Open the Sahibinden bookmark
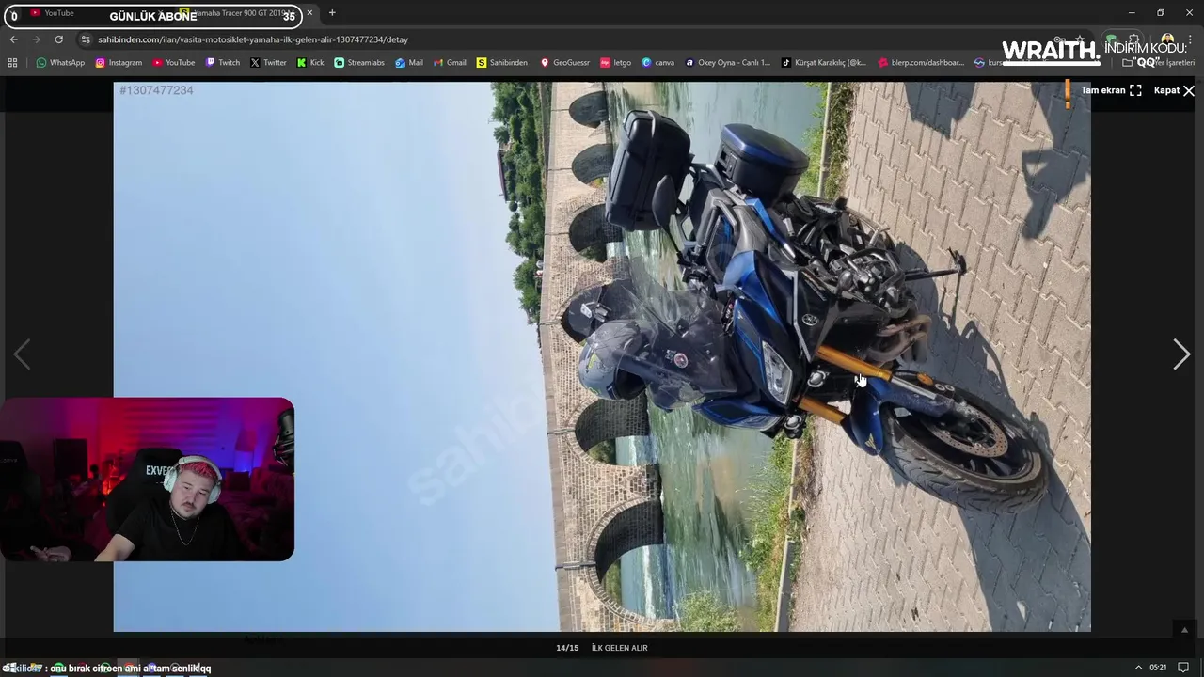Image resolution: width=1204 pixels, height=677 pixels. coord(502,63)
